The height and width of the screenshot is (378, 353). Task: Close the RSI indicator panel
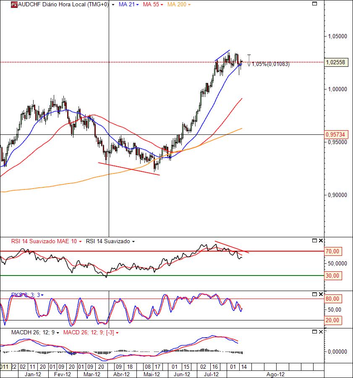pos(321,240)
